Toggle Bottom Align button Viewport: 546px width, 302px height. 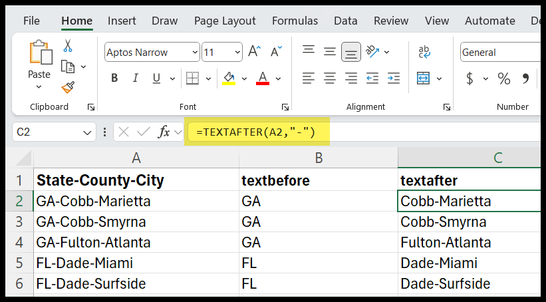point(351,52)
